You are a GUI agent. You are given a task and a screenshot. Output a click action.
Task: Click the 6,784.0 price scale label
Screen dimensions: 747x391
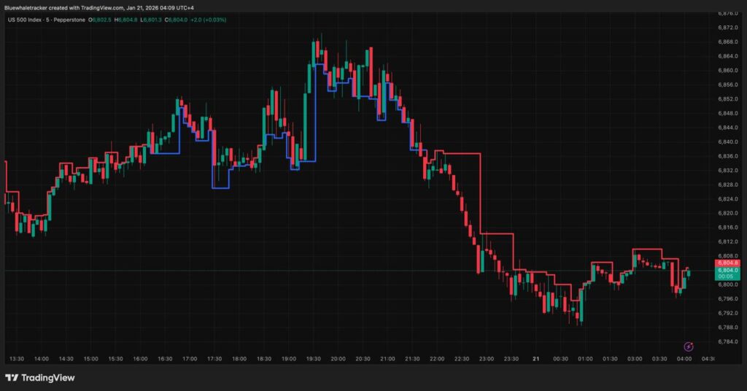(728, 341)
